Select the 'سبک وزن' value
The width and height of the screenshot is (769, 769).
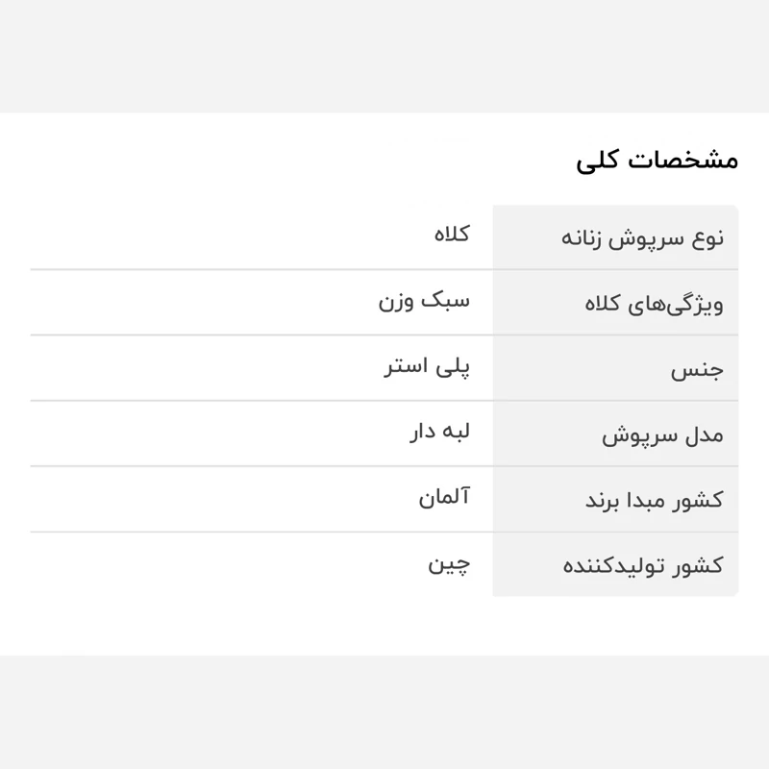tap(424, 300)
